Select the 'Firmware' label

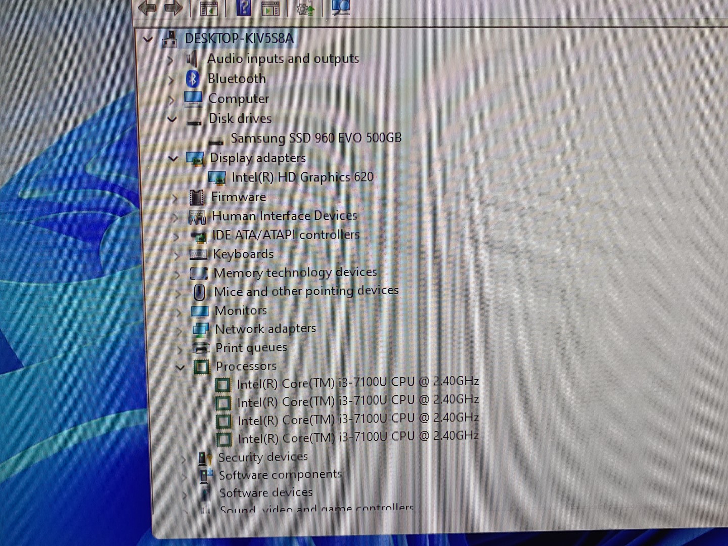click(239, 197)
